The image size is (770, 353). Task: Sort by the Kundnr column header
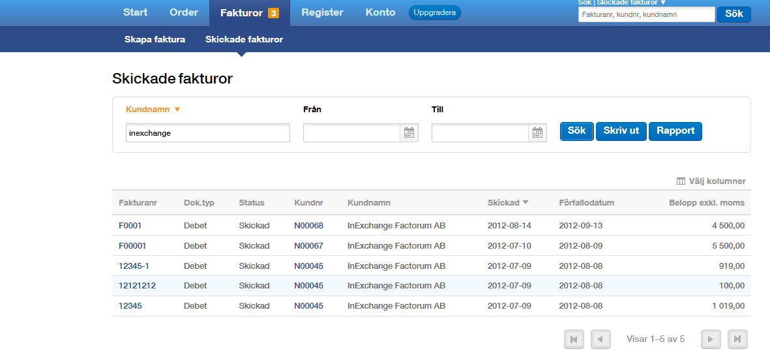pos(309,202)
